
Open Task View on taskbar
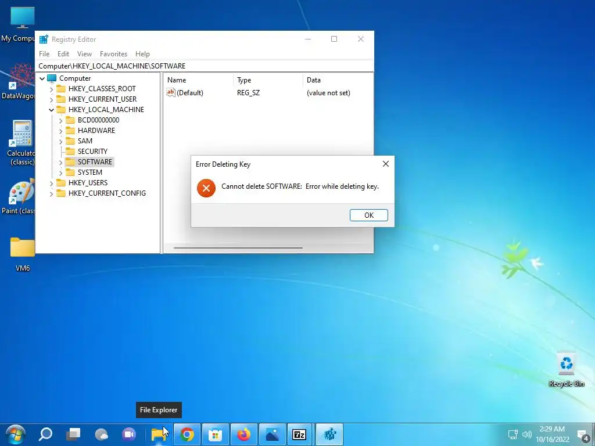(73, 434)
